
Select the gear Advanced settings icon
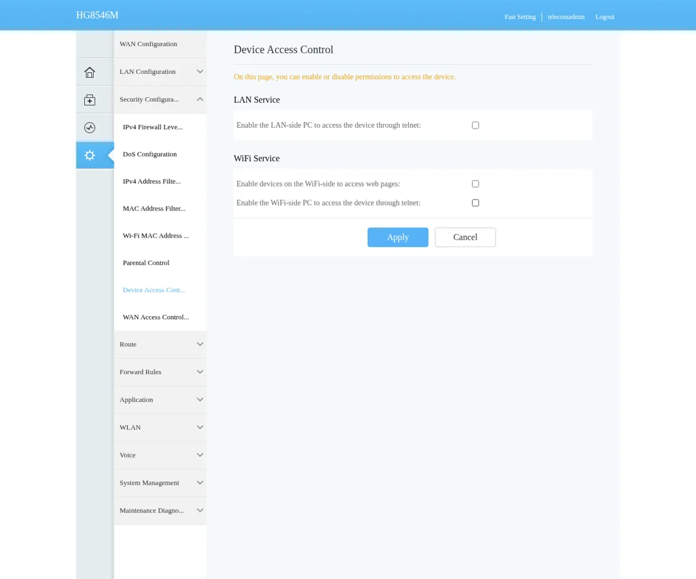pos(90,155)
